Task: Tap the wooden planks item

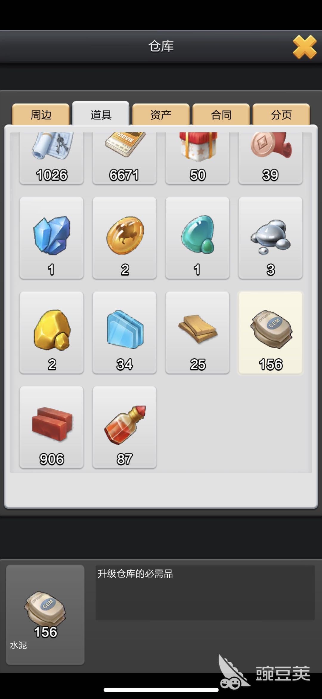Action: [197, 333]
